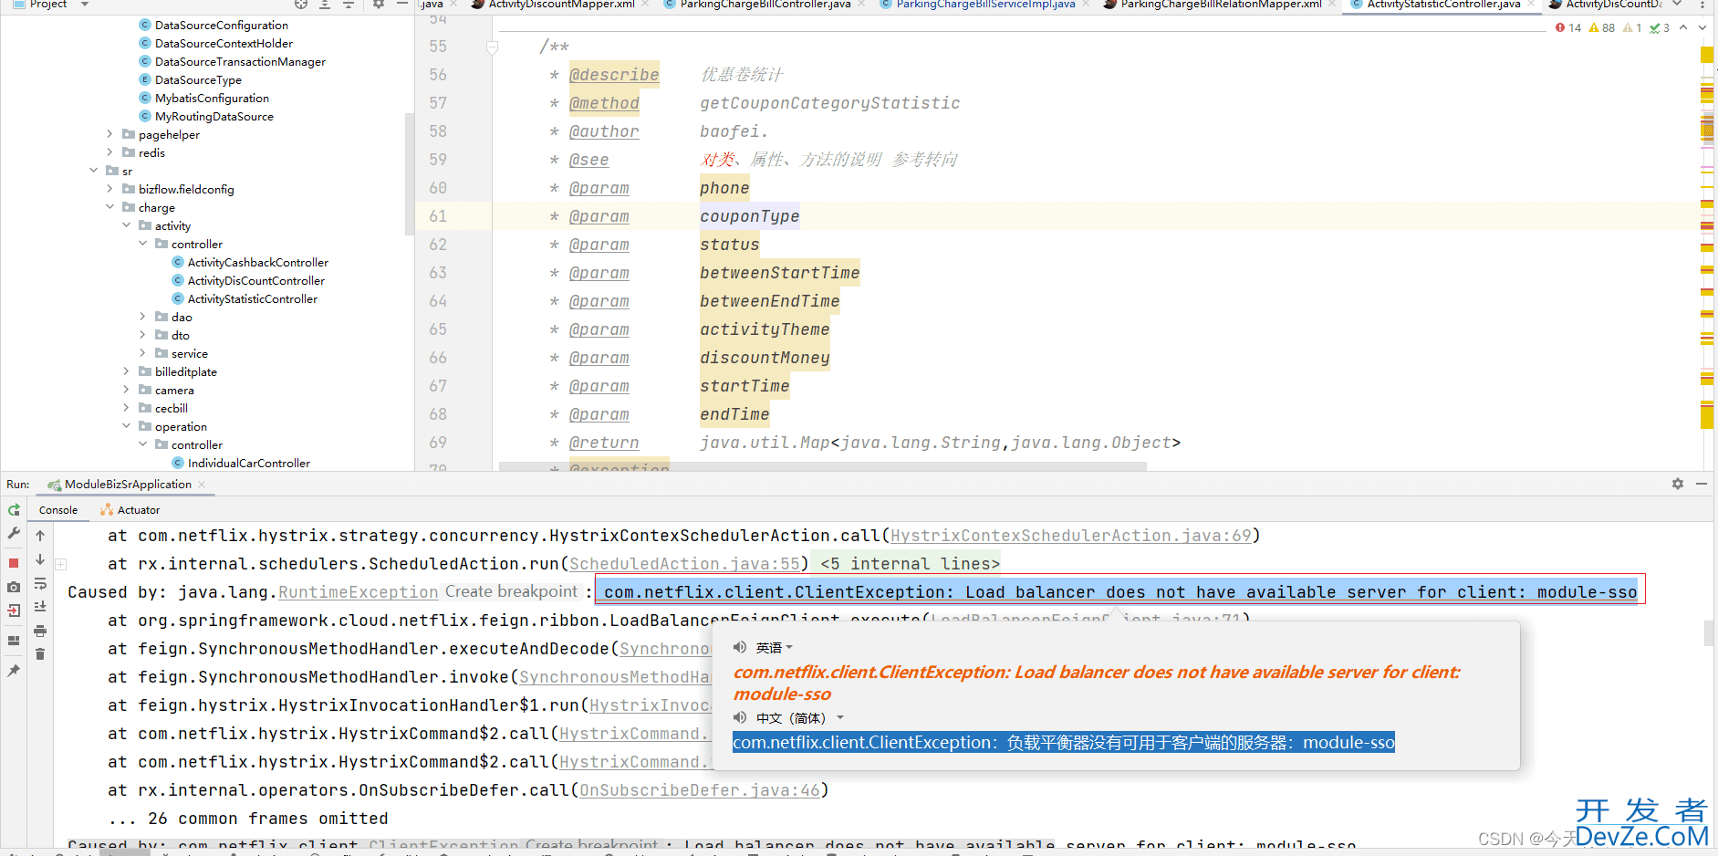Click the RuntimeException link in console
The image size is (1718, 856).
[x=358, y=592]
